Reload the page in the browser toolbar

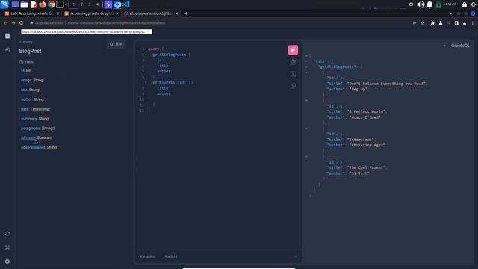point(22,23)
